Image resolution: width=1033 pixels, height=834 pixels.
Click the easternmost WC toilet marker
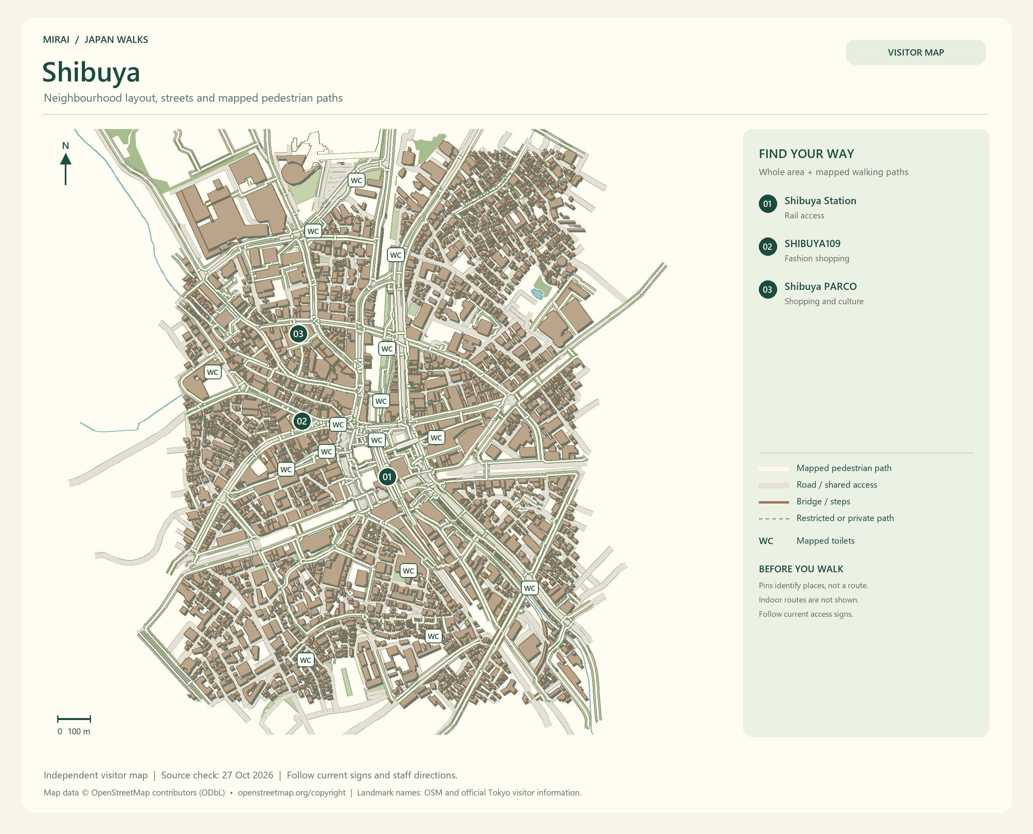529,588
